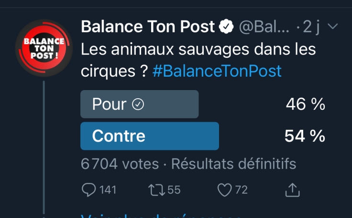Click the verified badge next to the name
Screen dimensions: 352x218
[226, 26]
